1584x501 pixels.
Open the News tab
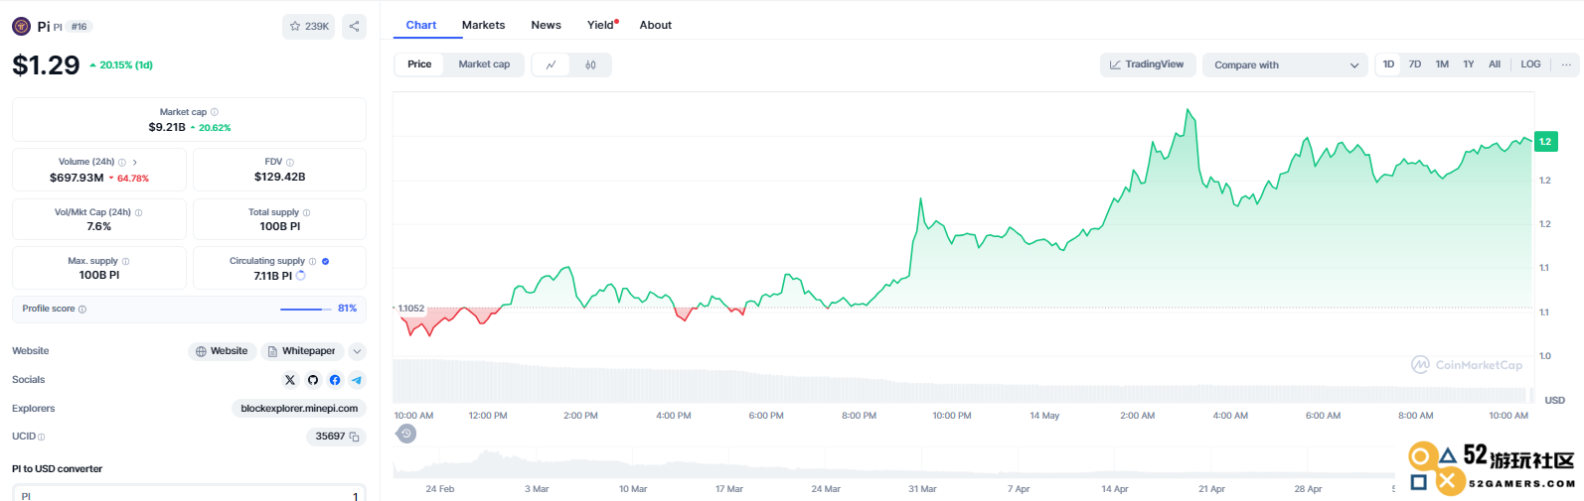(546, 25)
